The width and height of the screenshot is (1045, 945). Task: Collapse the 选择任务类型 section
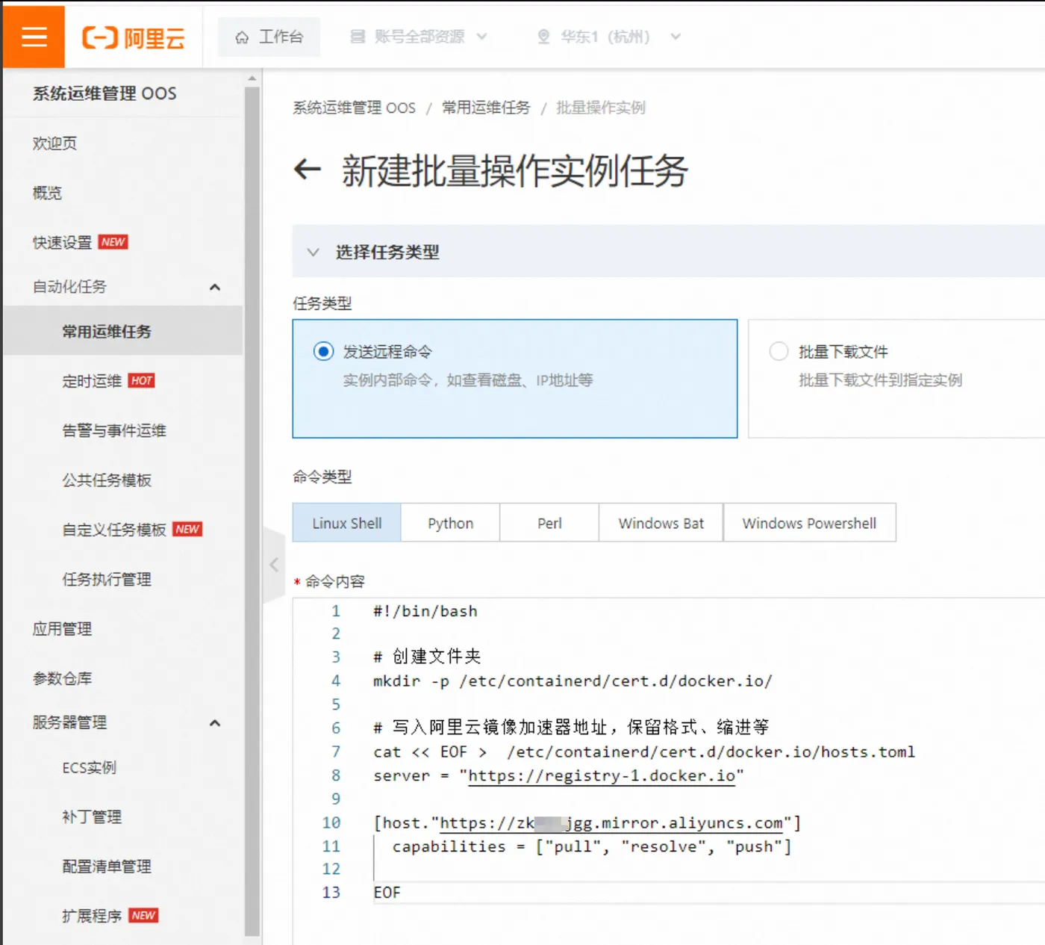click(x=313, y=252)
